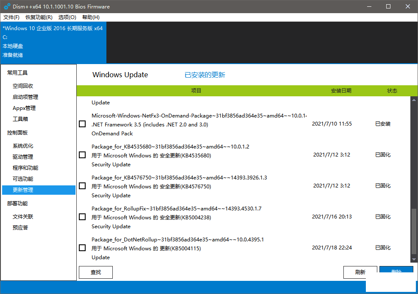Click the scrollbar down arrow
418x294 pixels.
coord(414,259)
